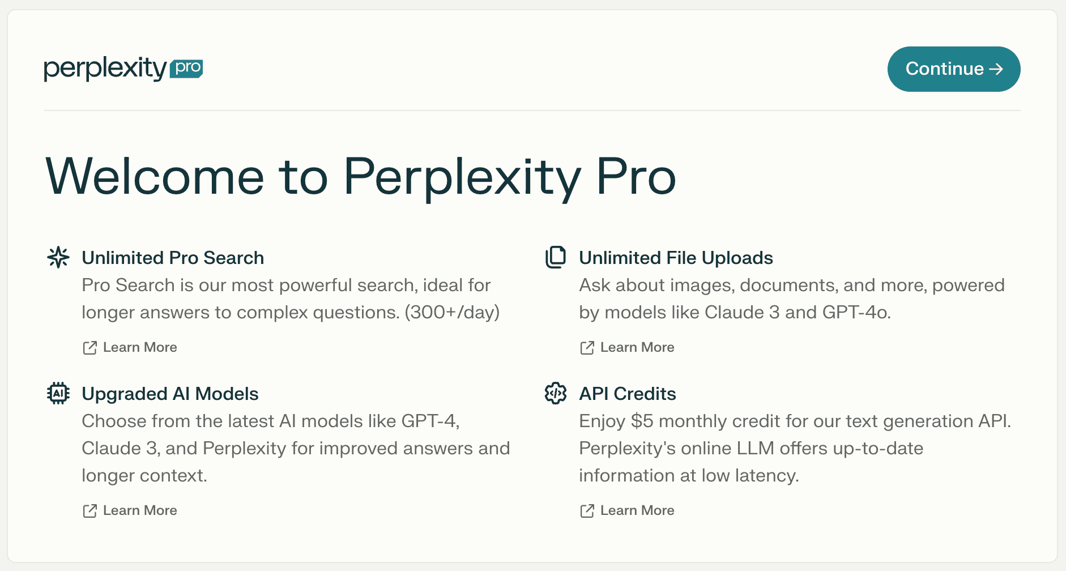The height and width of the screenshot is (571, 1066).
Task: Open Learn More for Upgraded AI Models
Action: click(140, 510)
